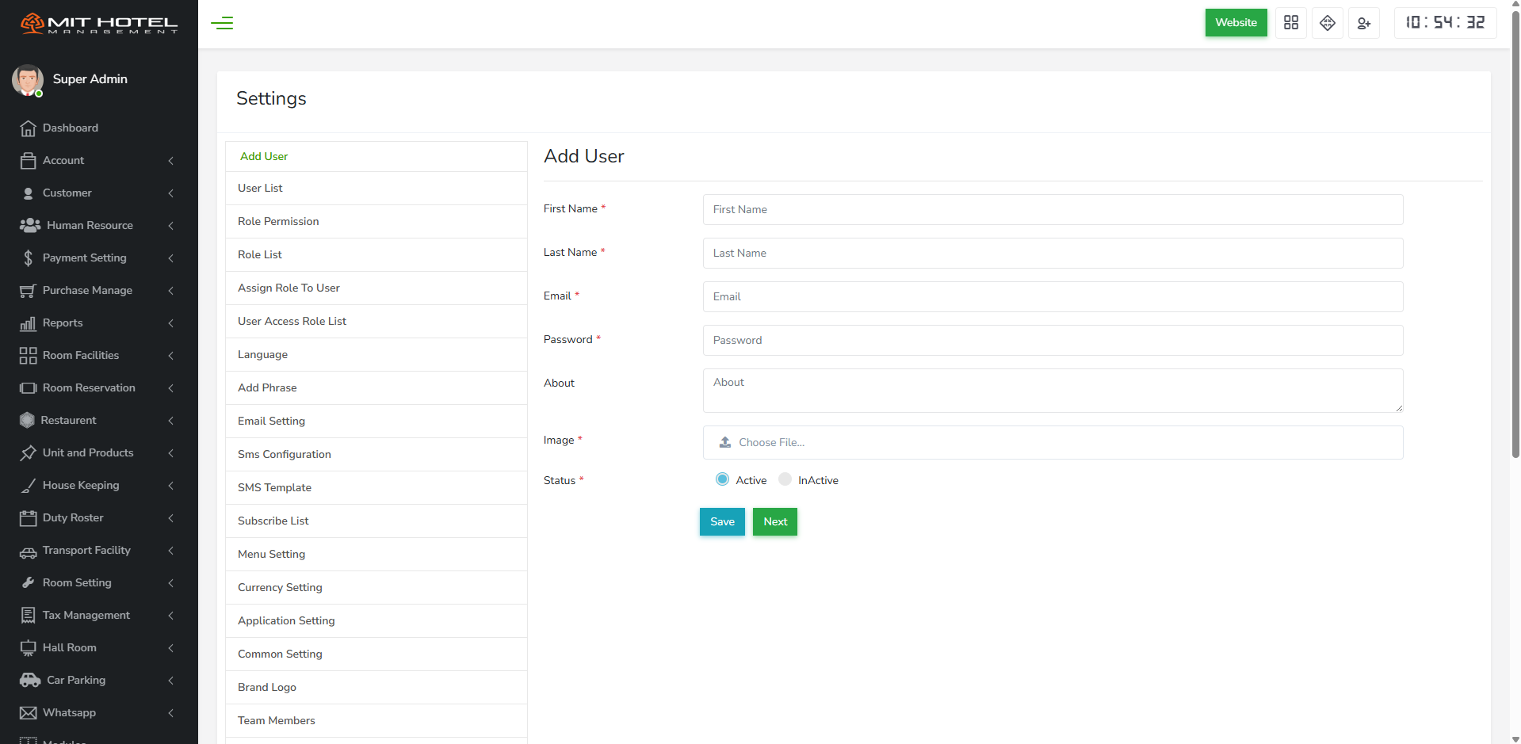Screen dimensions: 1521x744
Task: Click the Unit and Products pin icon
Action: [28, 453]
